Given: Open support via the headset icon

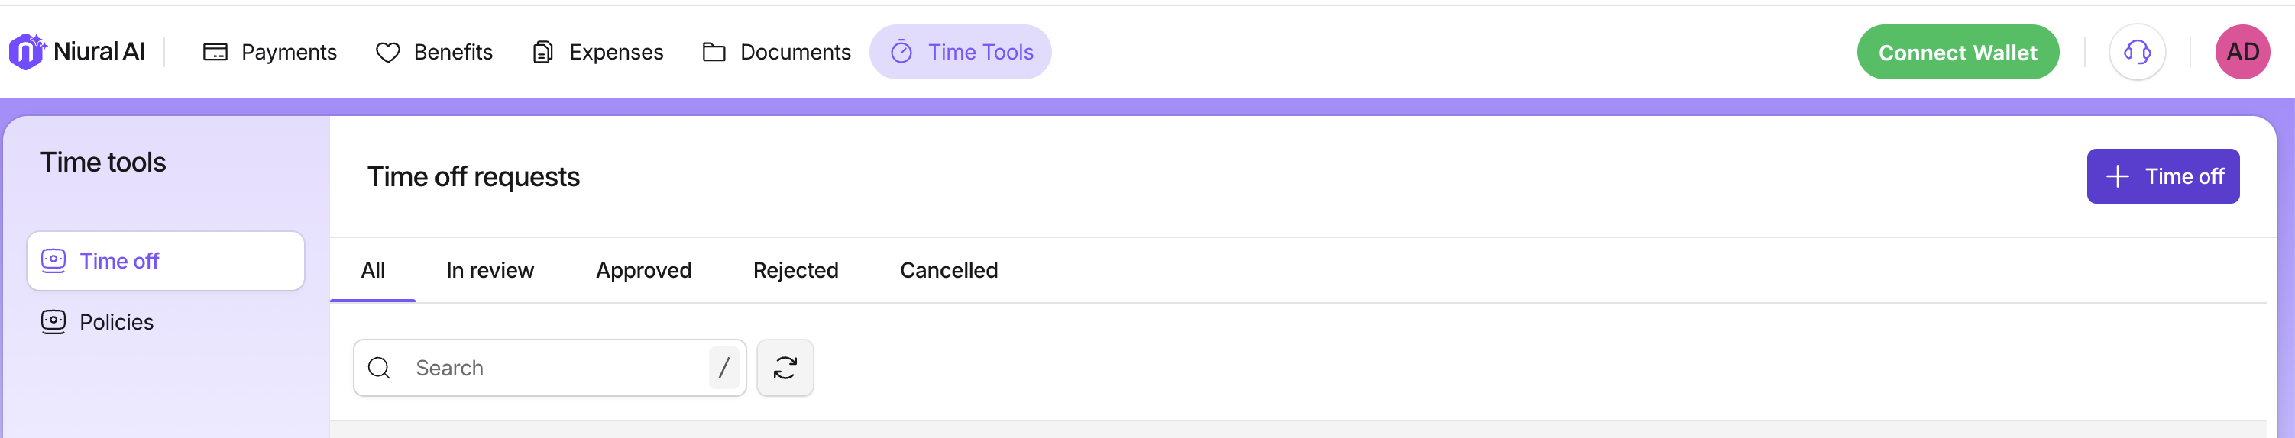Looking at the screenshot, I should pyautogui.click(x=2135, y=53).
